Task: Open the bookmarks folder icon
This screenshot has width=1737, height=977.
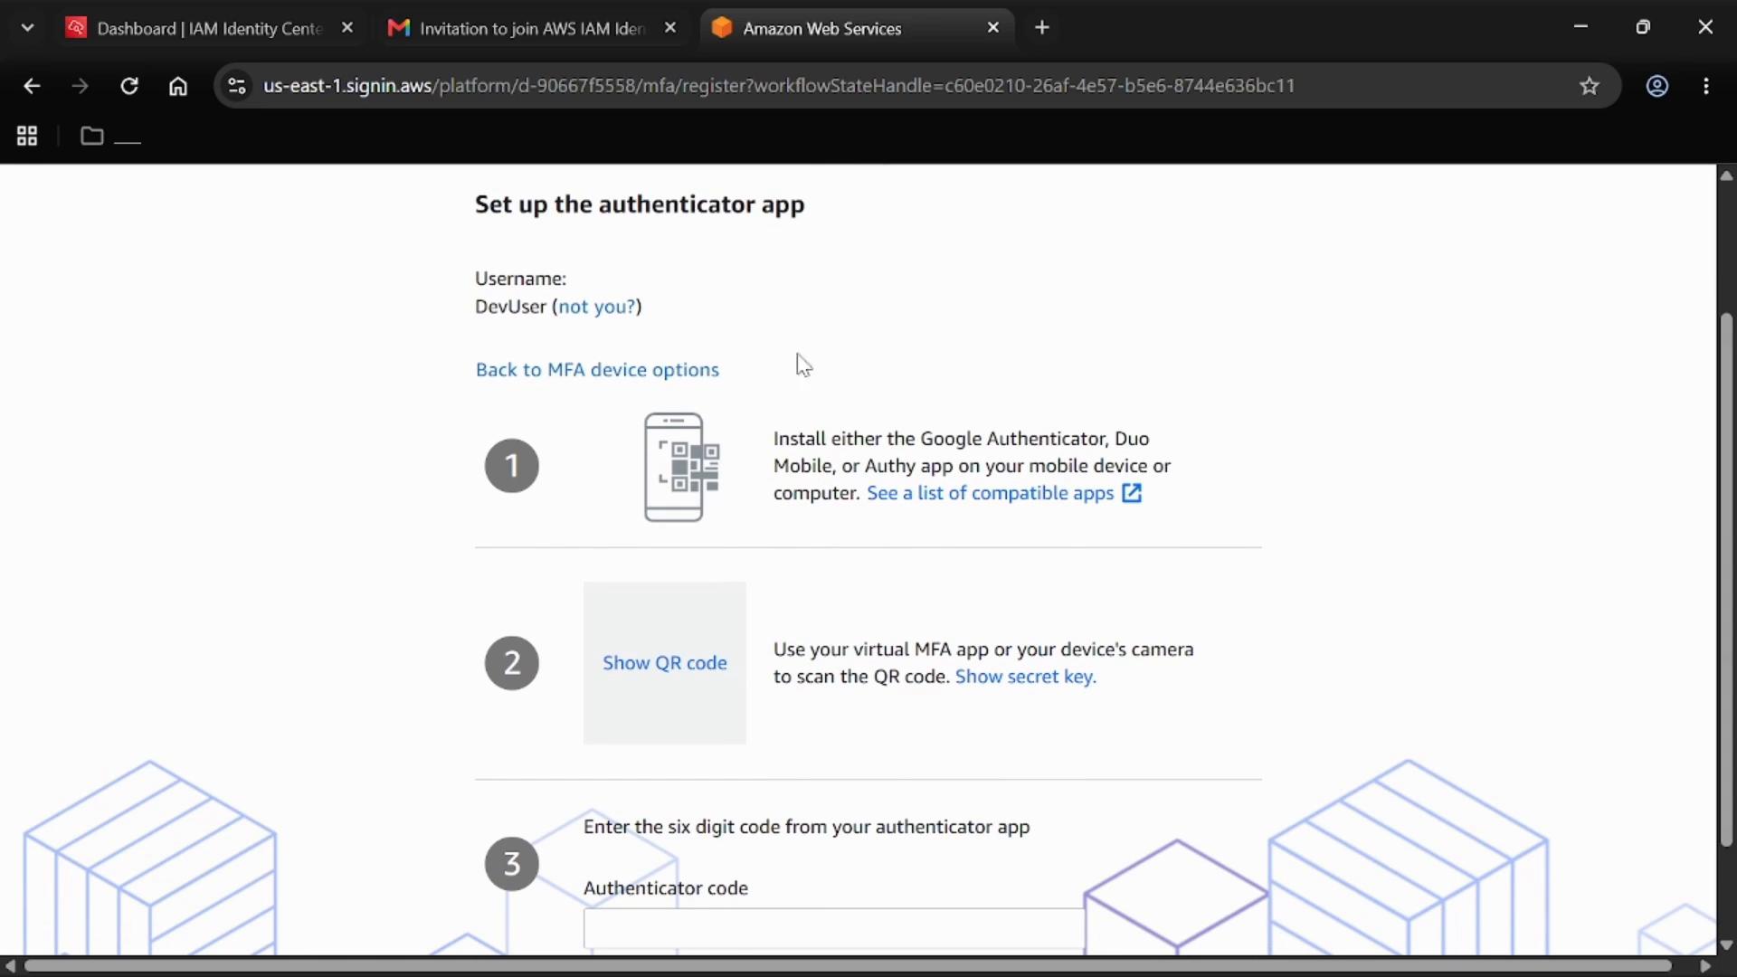Action: 92,136
